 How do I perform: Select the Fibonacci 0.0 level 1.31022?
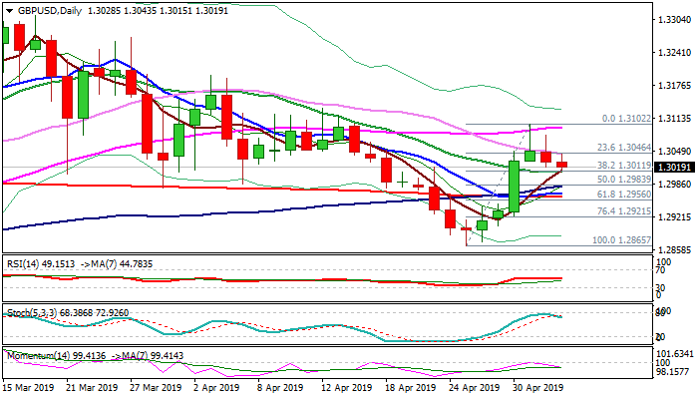click(x=626, y=119)
